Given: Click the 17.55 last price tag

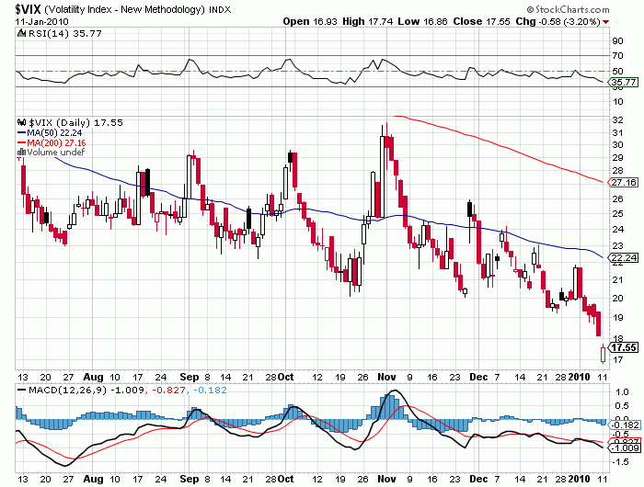Looking at the screenshot, I should click(x=624, y=347).
